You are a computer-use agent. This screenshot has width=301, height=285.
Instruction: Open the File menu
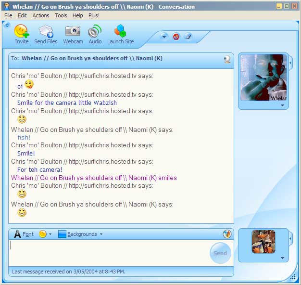pyautogui.click(x=8, y=15)
